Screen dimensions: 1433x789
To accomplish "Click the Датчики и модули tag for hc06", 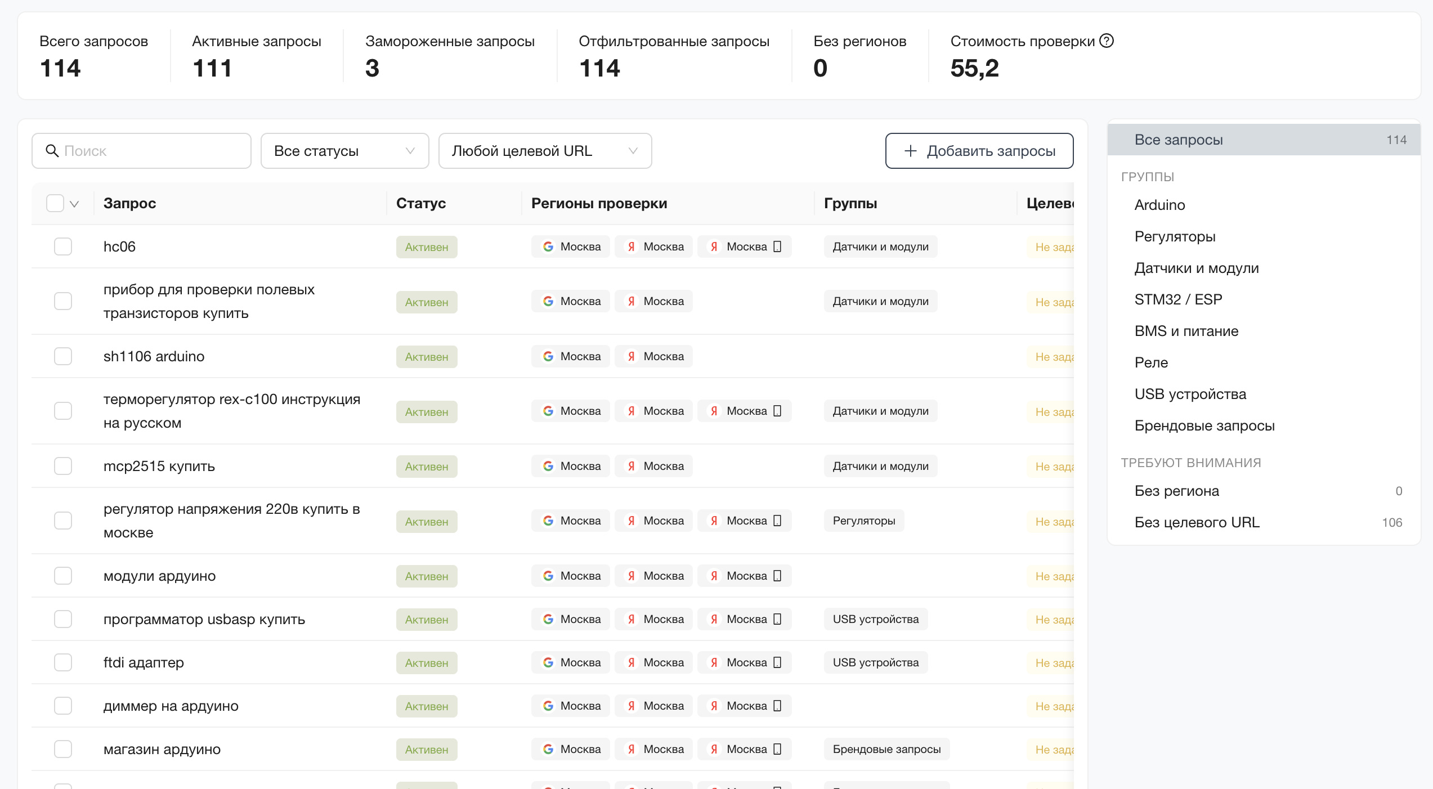I will [x=880, y=246].
